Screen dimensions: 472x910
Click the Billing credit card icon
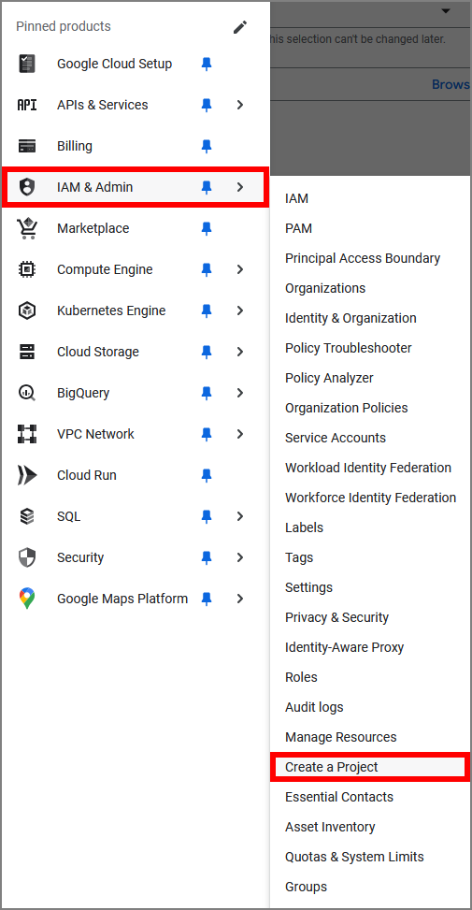(x=27, y=146)
